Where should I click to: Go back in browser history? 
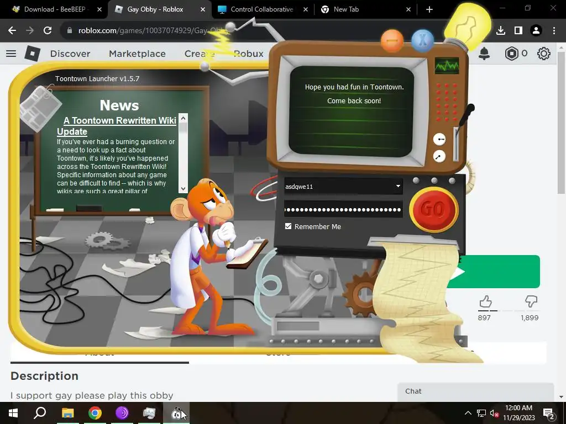click(12, 31)
